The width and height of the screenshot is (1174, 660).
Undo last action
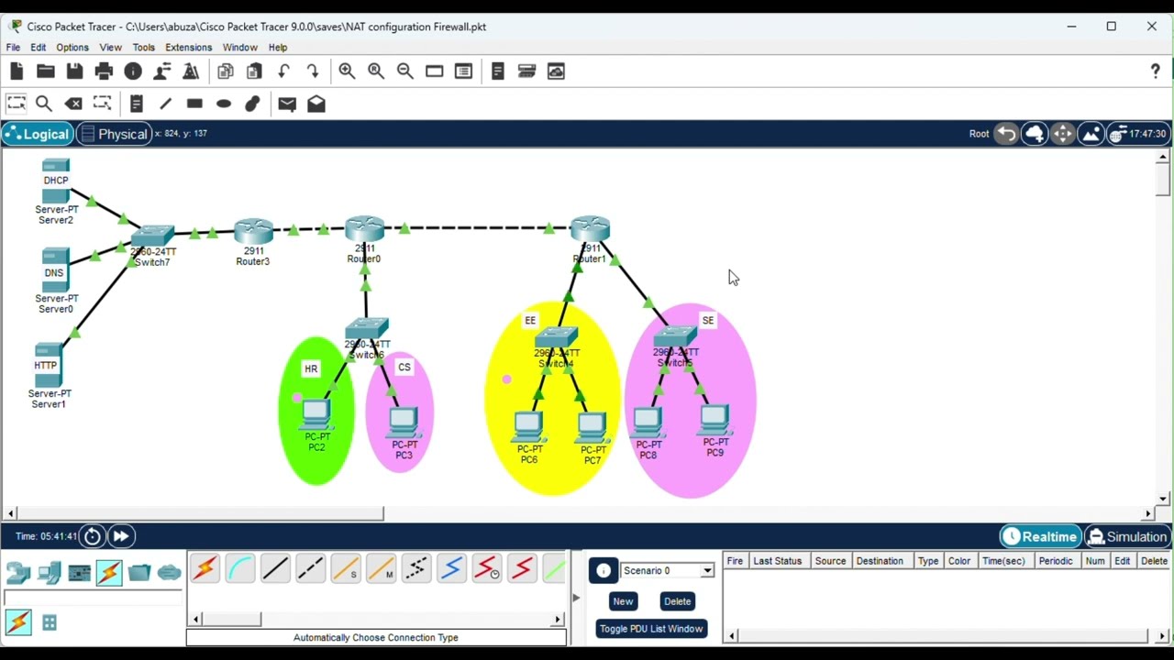(x=283, y=71)
